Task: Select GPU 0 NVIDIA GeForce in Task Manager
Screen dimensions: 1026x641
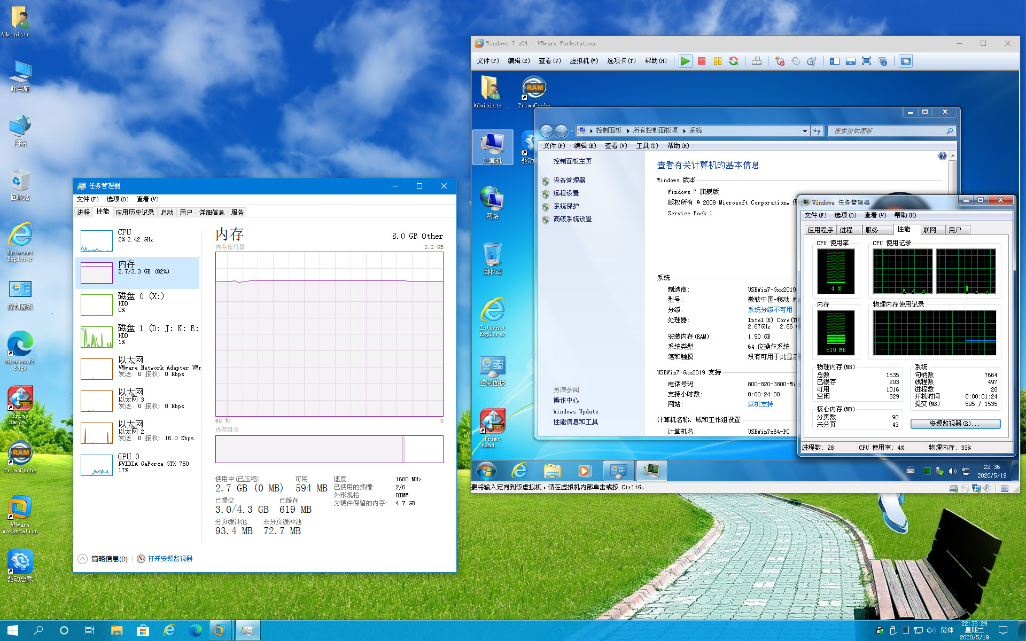Action: coord(138,465)
